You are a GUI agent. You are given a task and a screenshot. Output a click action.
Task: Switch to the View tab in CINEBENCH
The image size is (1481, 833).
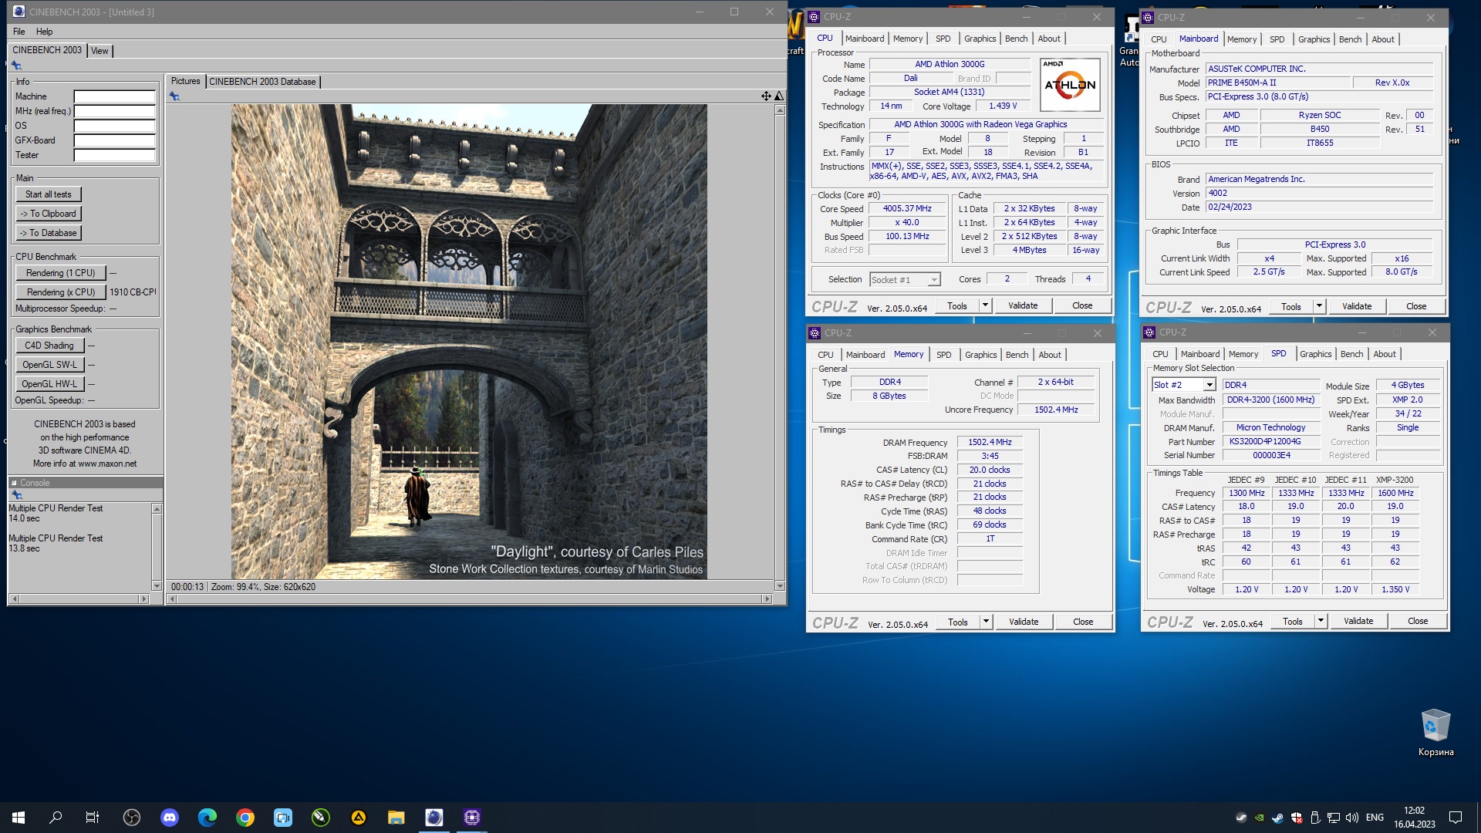pyautogui.click(x=100, y=51)
